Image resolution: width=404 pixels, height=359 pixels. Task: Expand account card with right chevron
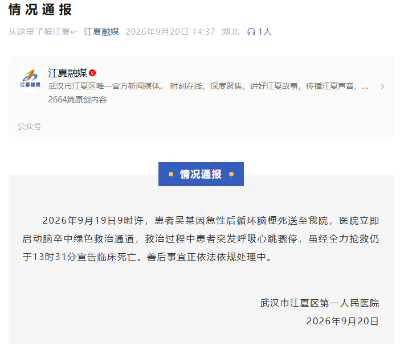pyautogui.click(x=382, y=86)
